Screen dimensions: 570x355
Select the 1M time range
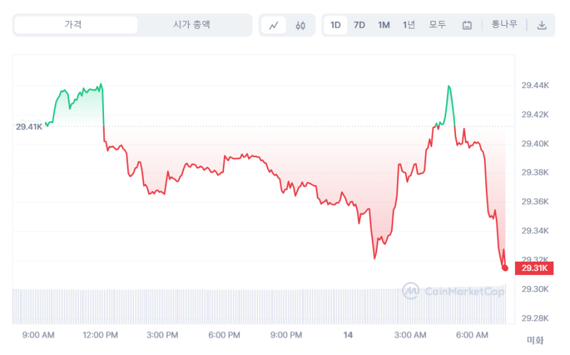(x=384, y=25)
